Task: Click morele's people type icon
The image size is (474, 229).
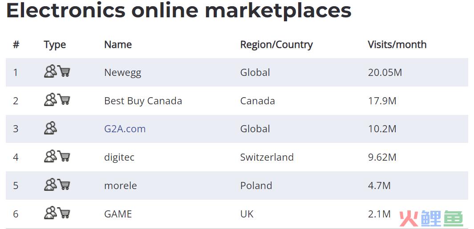Action: (50, 185)
